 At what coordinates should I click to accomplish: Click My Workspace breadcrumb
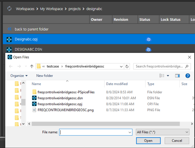pos(51,9)
